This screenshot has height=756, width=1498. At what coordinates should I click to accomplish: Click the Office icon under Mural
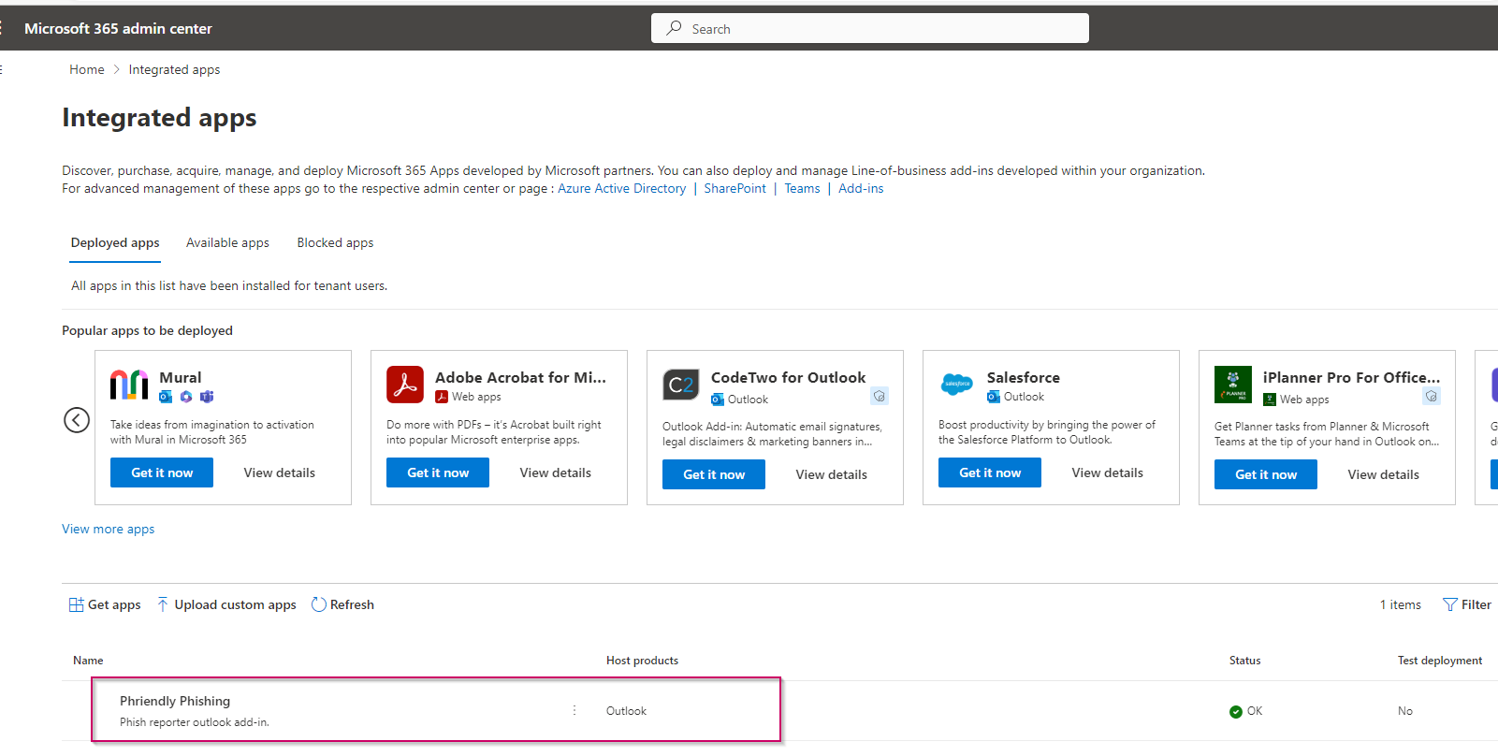point(186,397)
